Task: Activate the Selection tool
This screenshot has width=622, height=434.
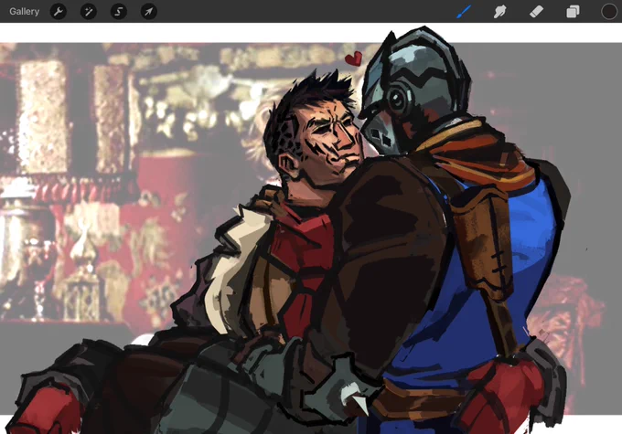Action: point(119,12)
